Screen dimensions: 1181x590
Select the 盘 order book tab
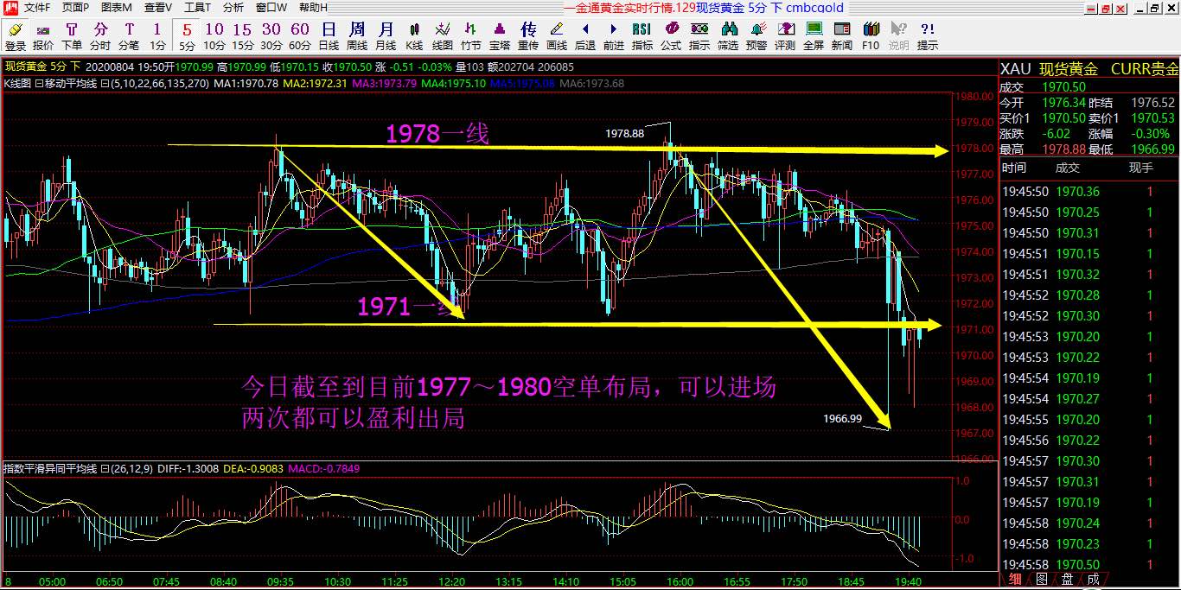coord(1068,579)
